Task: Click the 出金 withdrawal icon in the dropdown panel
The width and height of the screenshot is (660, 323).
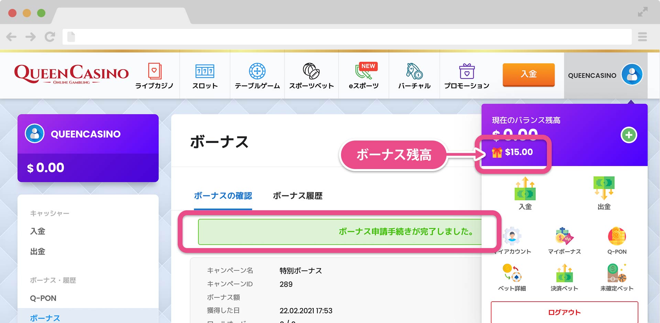Action: pos(604,188)
